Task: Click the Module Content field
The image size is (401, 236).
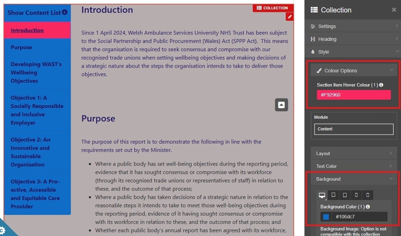Action: [354, 129]
